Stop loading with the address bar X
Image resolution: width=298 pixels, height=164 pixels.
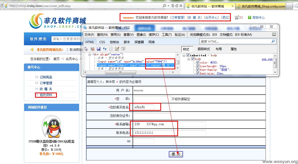[x=181, y=6]
